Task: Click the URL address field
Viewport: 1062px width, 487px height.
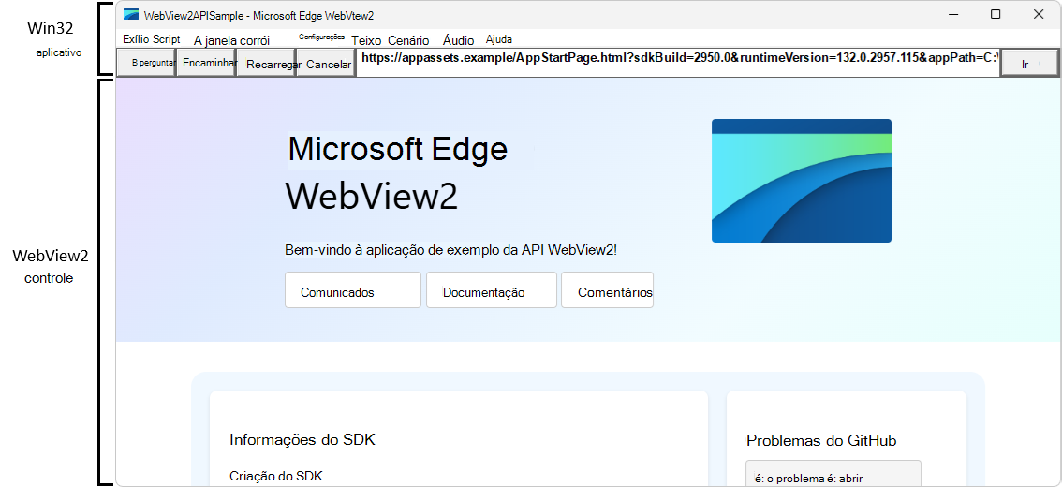Action: (x=678, y=62)
